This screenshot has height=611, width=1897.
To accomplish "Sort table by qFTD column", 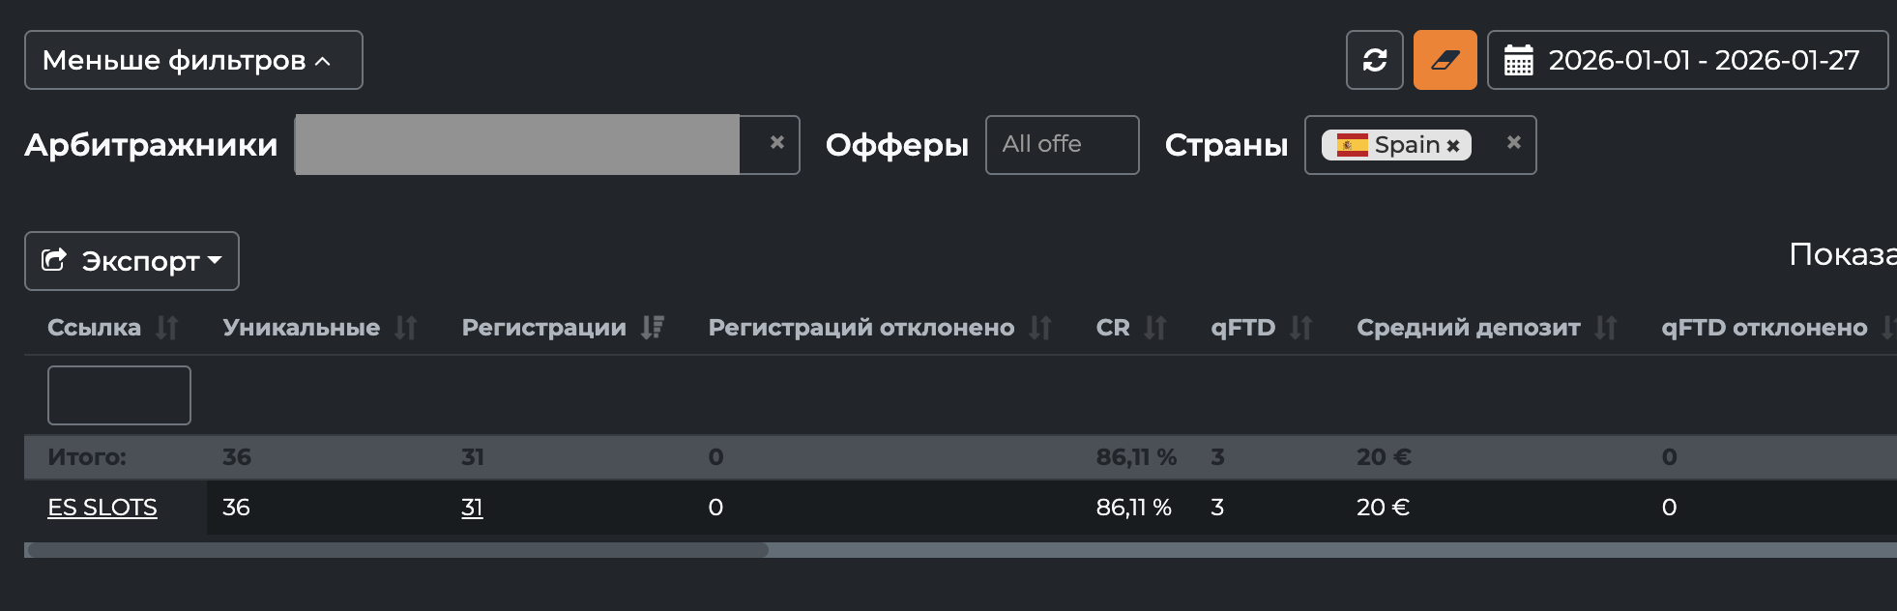I will (x=1301, y=328).
